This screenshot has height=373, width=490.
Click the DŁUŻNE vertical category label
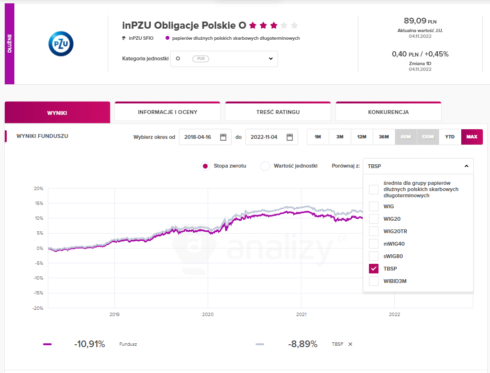[x=10, y=44]
